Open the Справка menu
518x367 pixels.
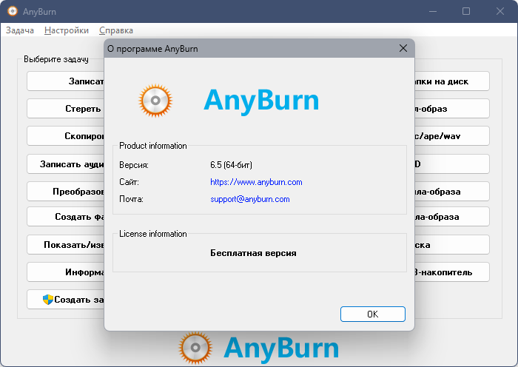pyautogui.click(x=116, y=30)
